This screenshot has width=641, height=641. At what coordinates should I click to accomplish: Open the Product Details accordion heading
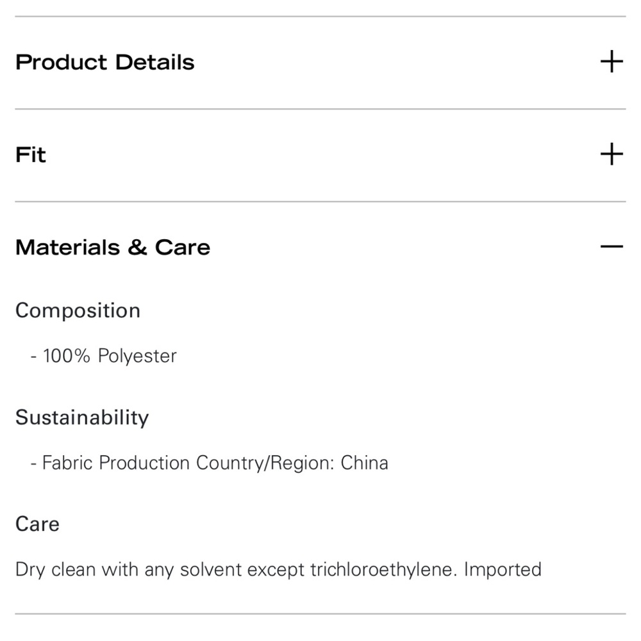point(104,63)
